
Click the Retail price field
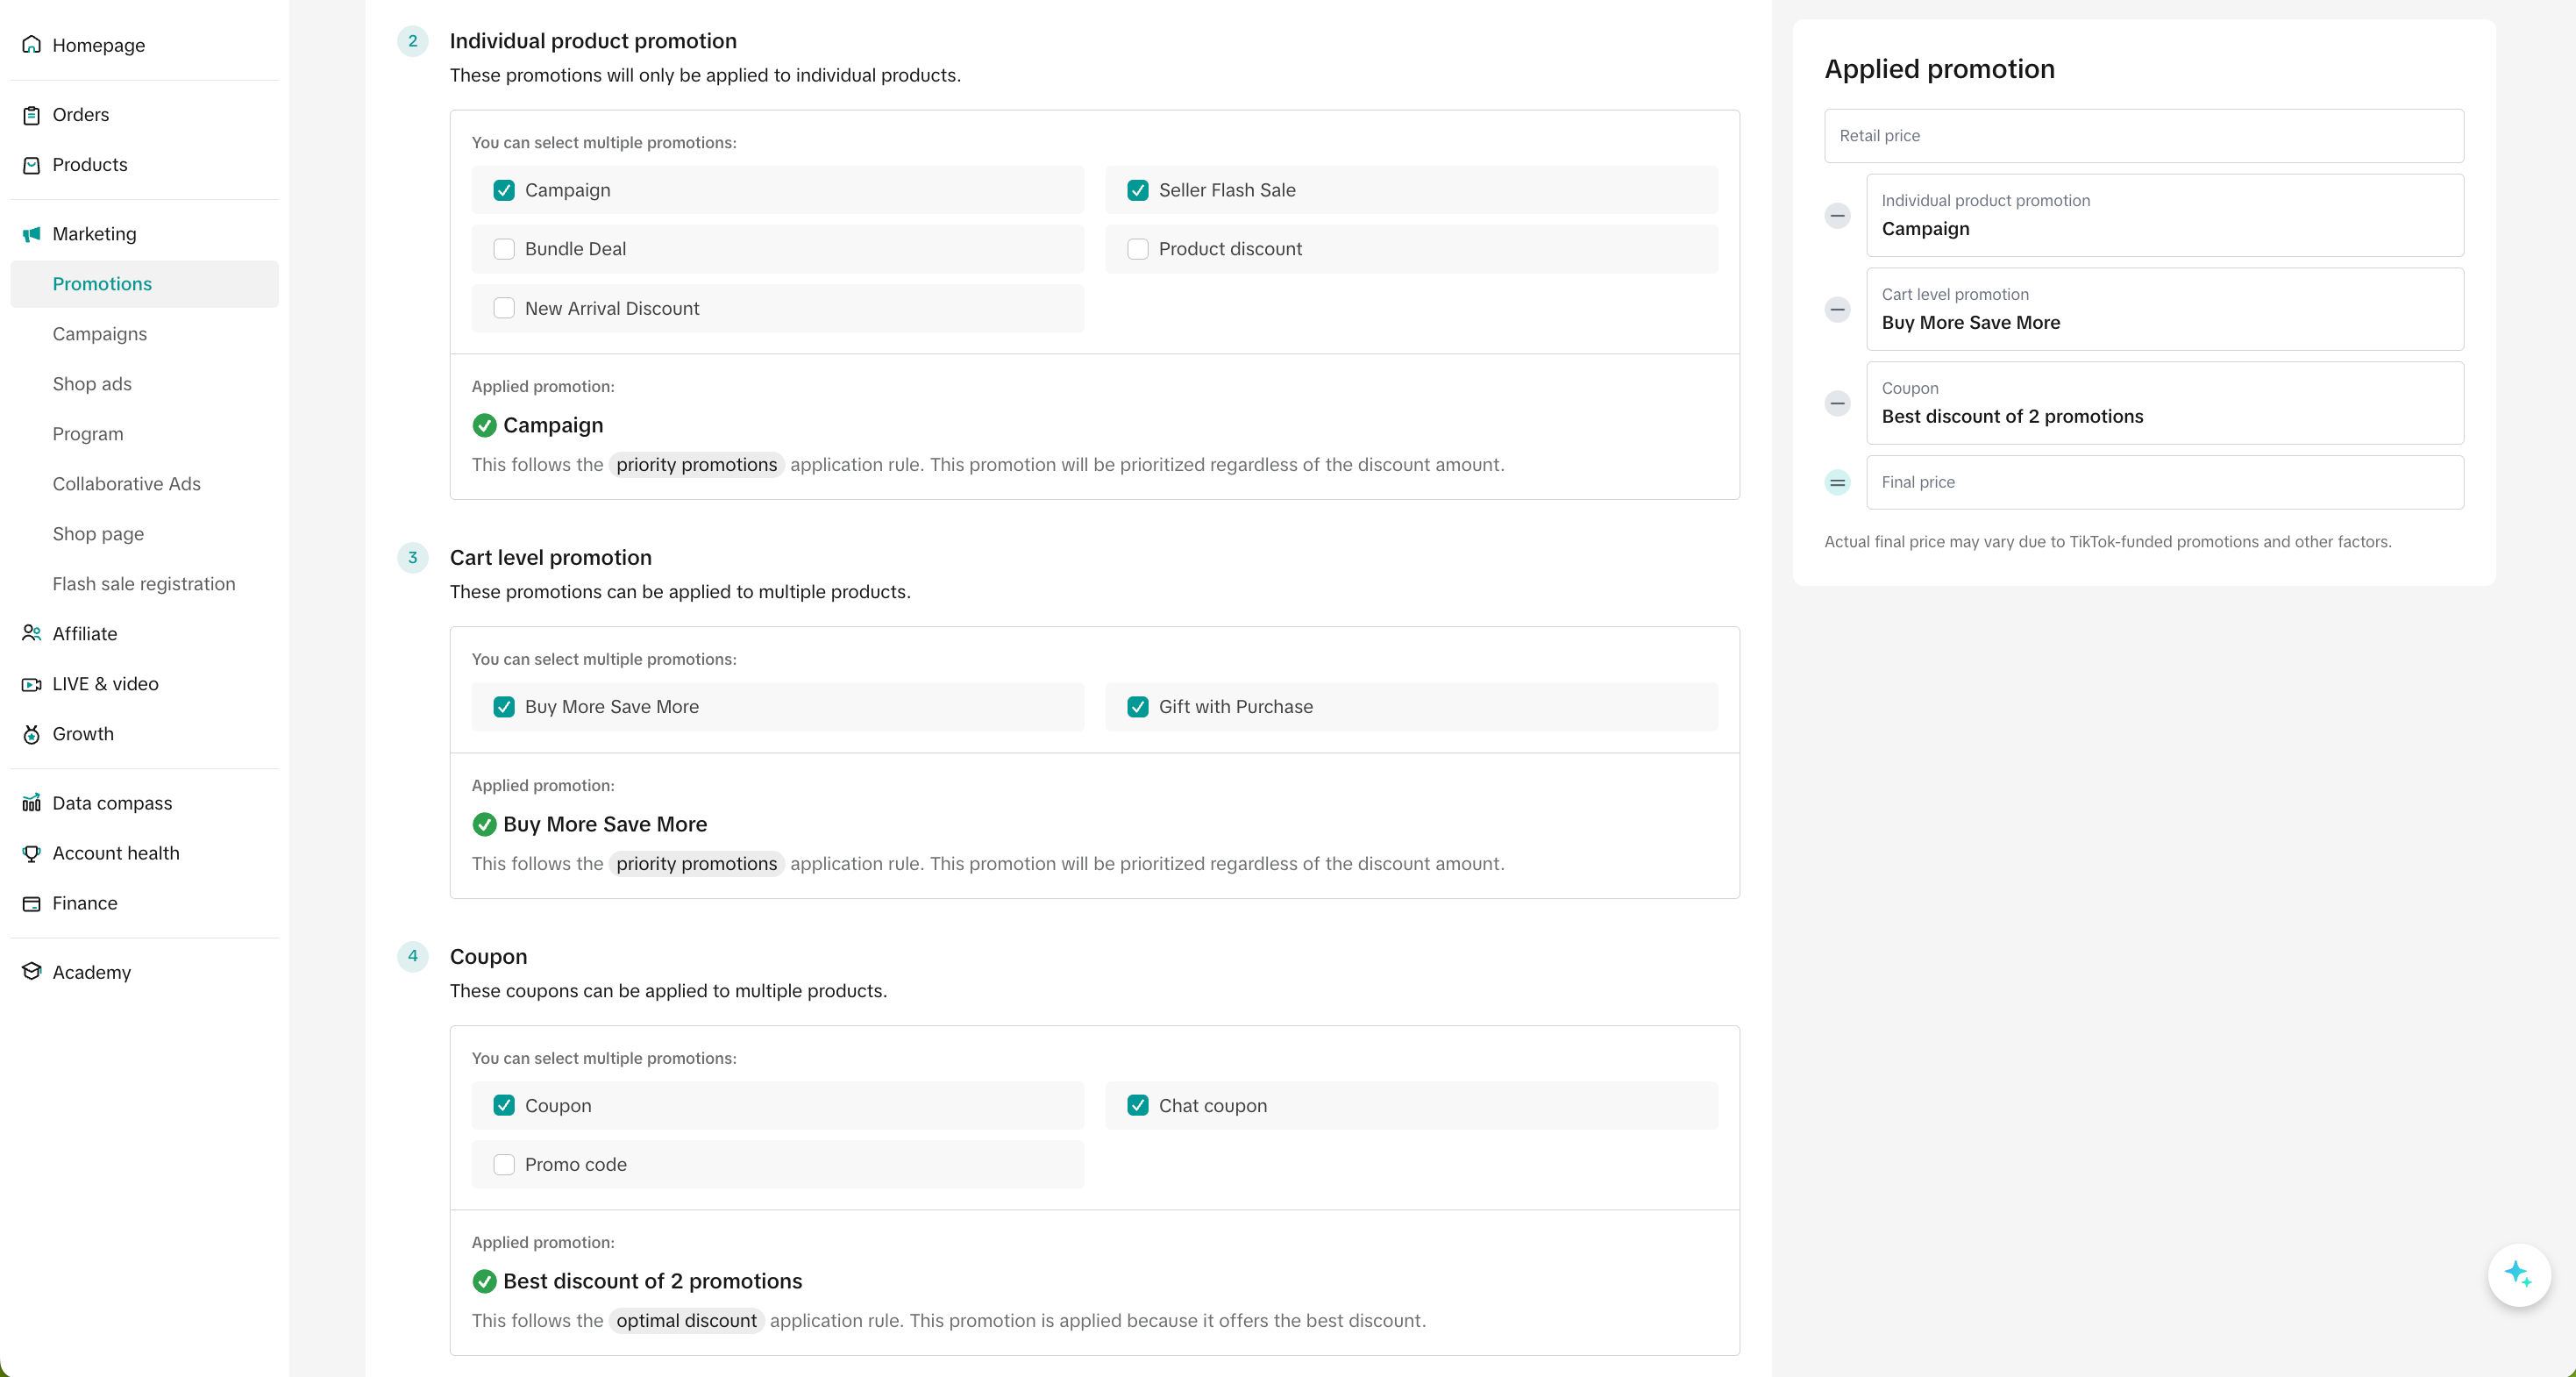coord(2143,136)
